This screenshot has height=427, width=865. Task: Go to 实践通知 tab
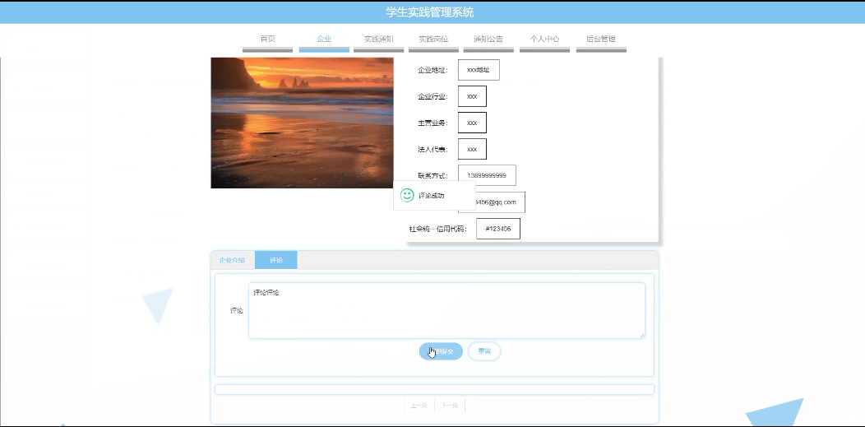click(378, 39)
